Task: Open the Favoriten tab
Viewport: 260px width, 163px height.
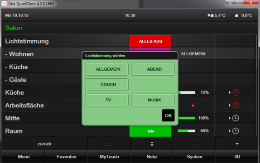Action: (66, 157)
